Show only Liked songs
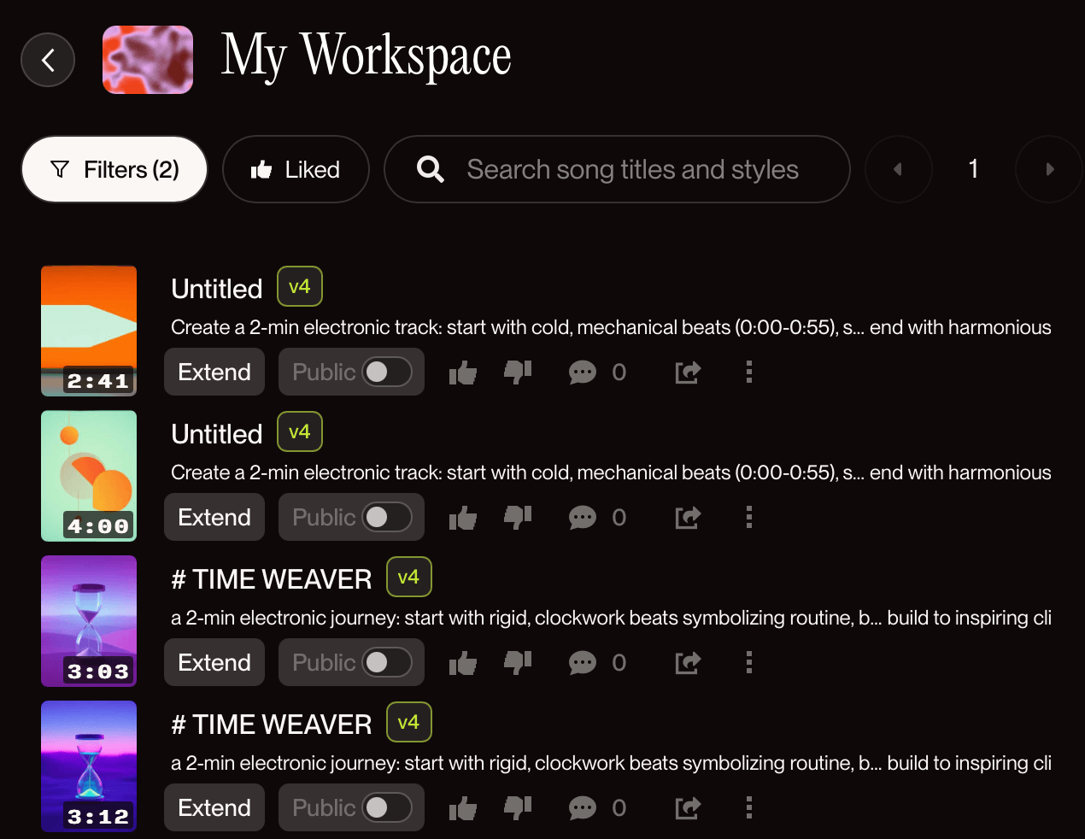The height and width of the screenshot is (839, 1085). pyautogui.click(x=296, y=169)
